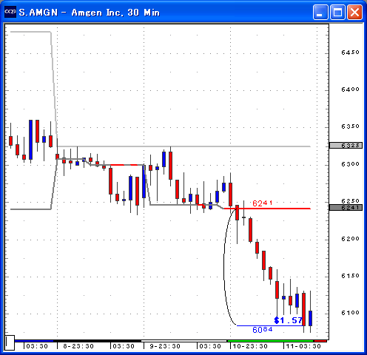The image size is (367, 355).
Task: Select the 6241 price marker on scale
Action: (346, 208)
